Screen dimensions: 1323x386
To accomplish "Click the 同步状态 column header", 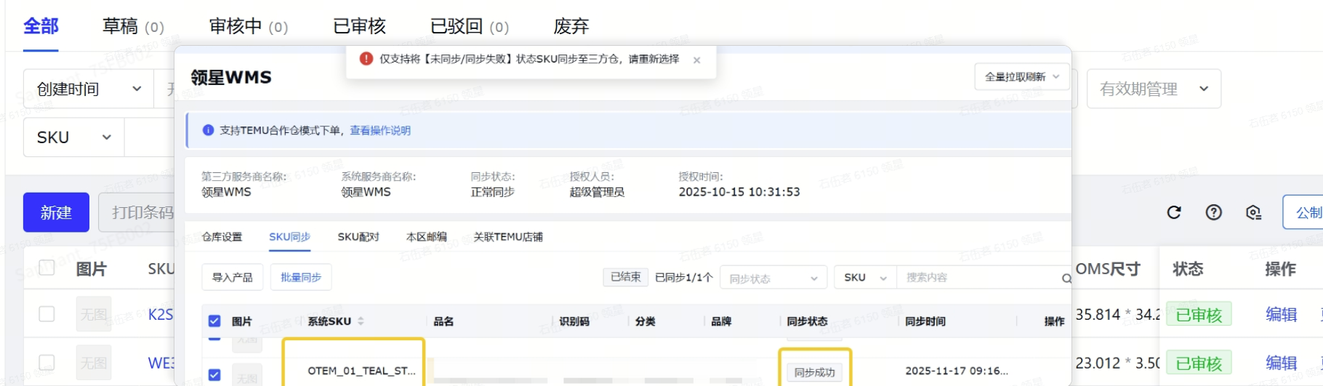I will [807, 321].
